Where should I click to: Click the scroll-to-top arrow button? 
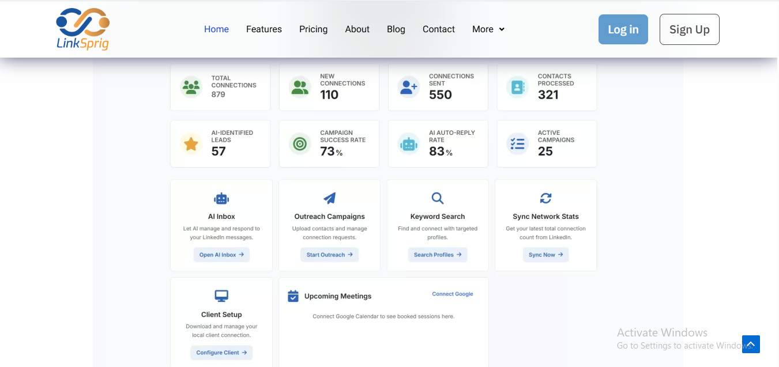[x=751, y=344]
